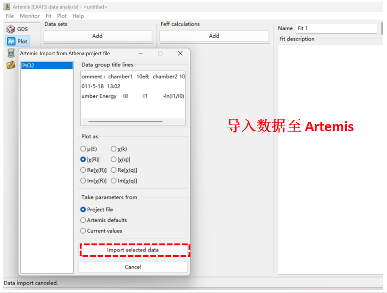The image size is (387, 293).
Task: Take parameters from Current values
Action: 101,231
